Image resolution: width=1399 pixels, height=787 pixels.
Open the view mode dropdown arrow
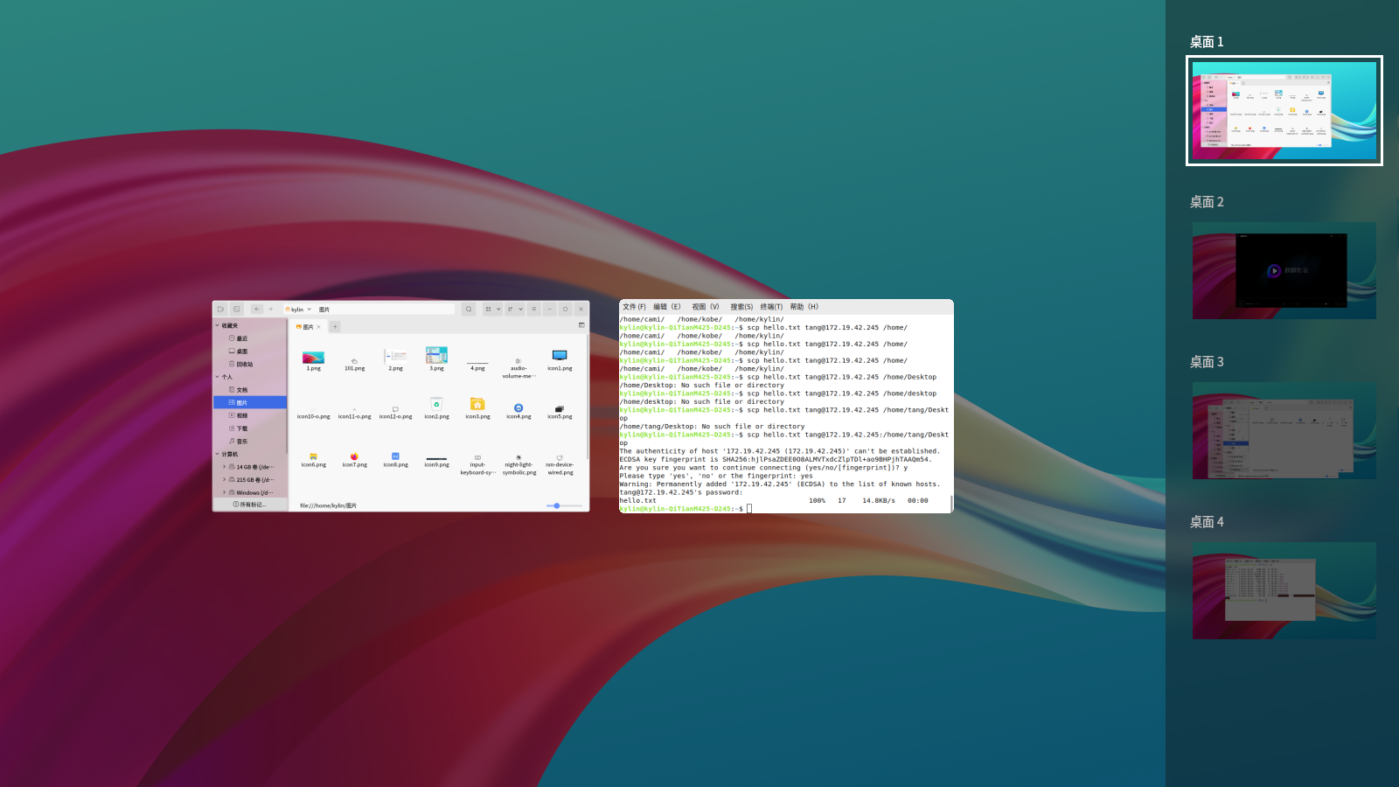[x=498, y=309]
